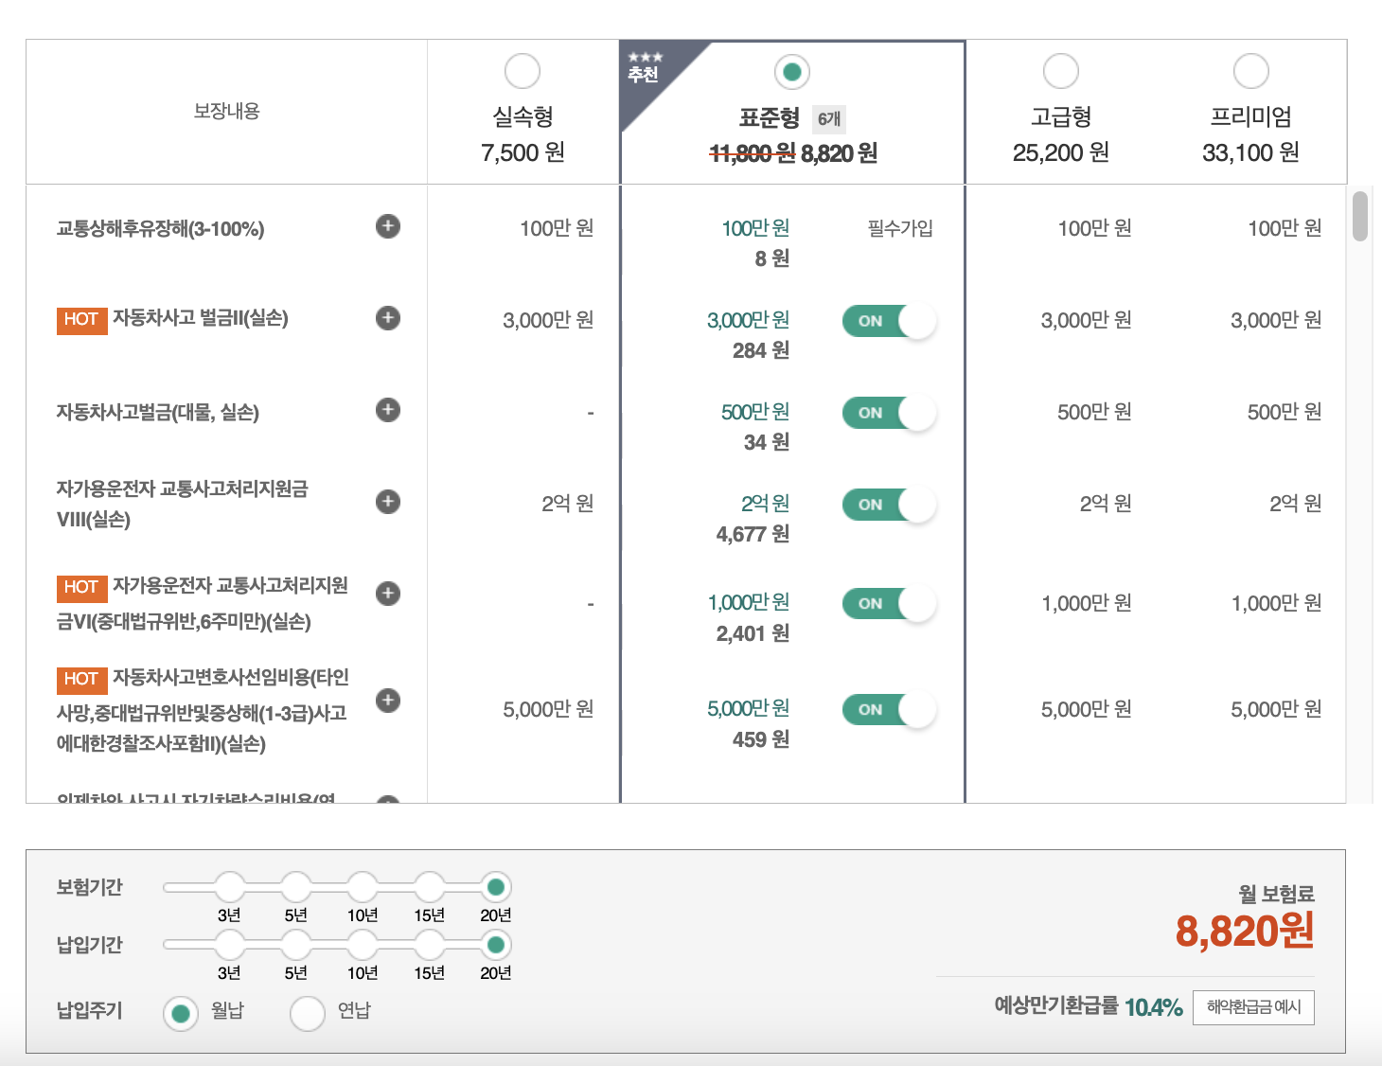The height and width of the screenshot is (1066, 1382).
Task: Expand details for 교통사고처리지원금 VIII(실손)
Action: (x=388, y=502)
